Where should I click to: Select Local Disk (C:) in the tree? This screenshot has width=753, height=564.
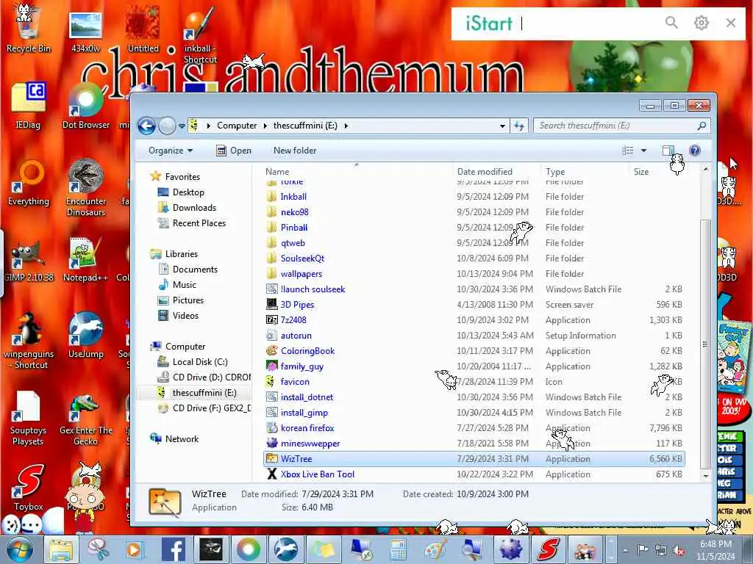click(x=193, y=362)
